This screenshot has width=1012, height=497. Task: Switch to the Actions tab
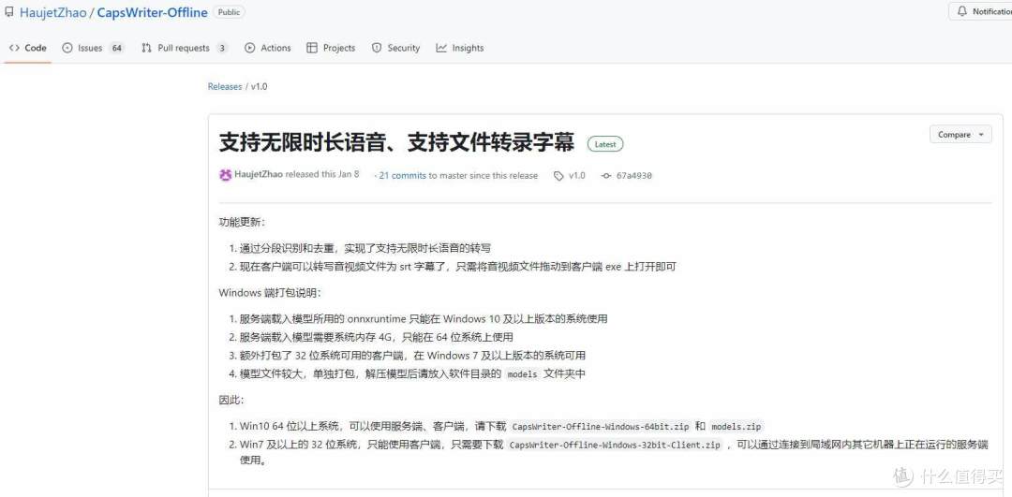(x=268, y=48)
